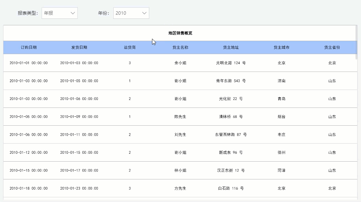Select the row for 余小姐
Image resolution: width=361 pixels, height=202 pixels.
tap(180, 63)
